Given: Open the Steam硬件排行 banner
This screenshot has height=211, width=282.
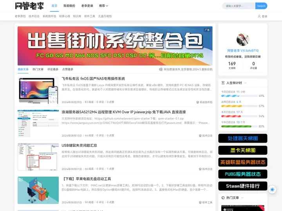Looking at the screenshot, I should 243,186.
